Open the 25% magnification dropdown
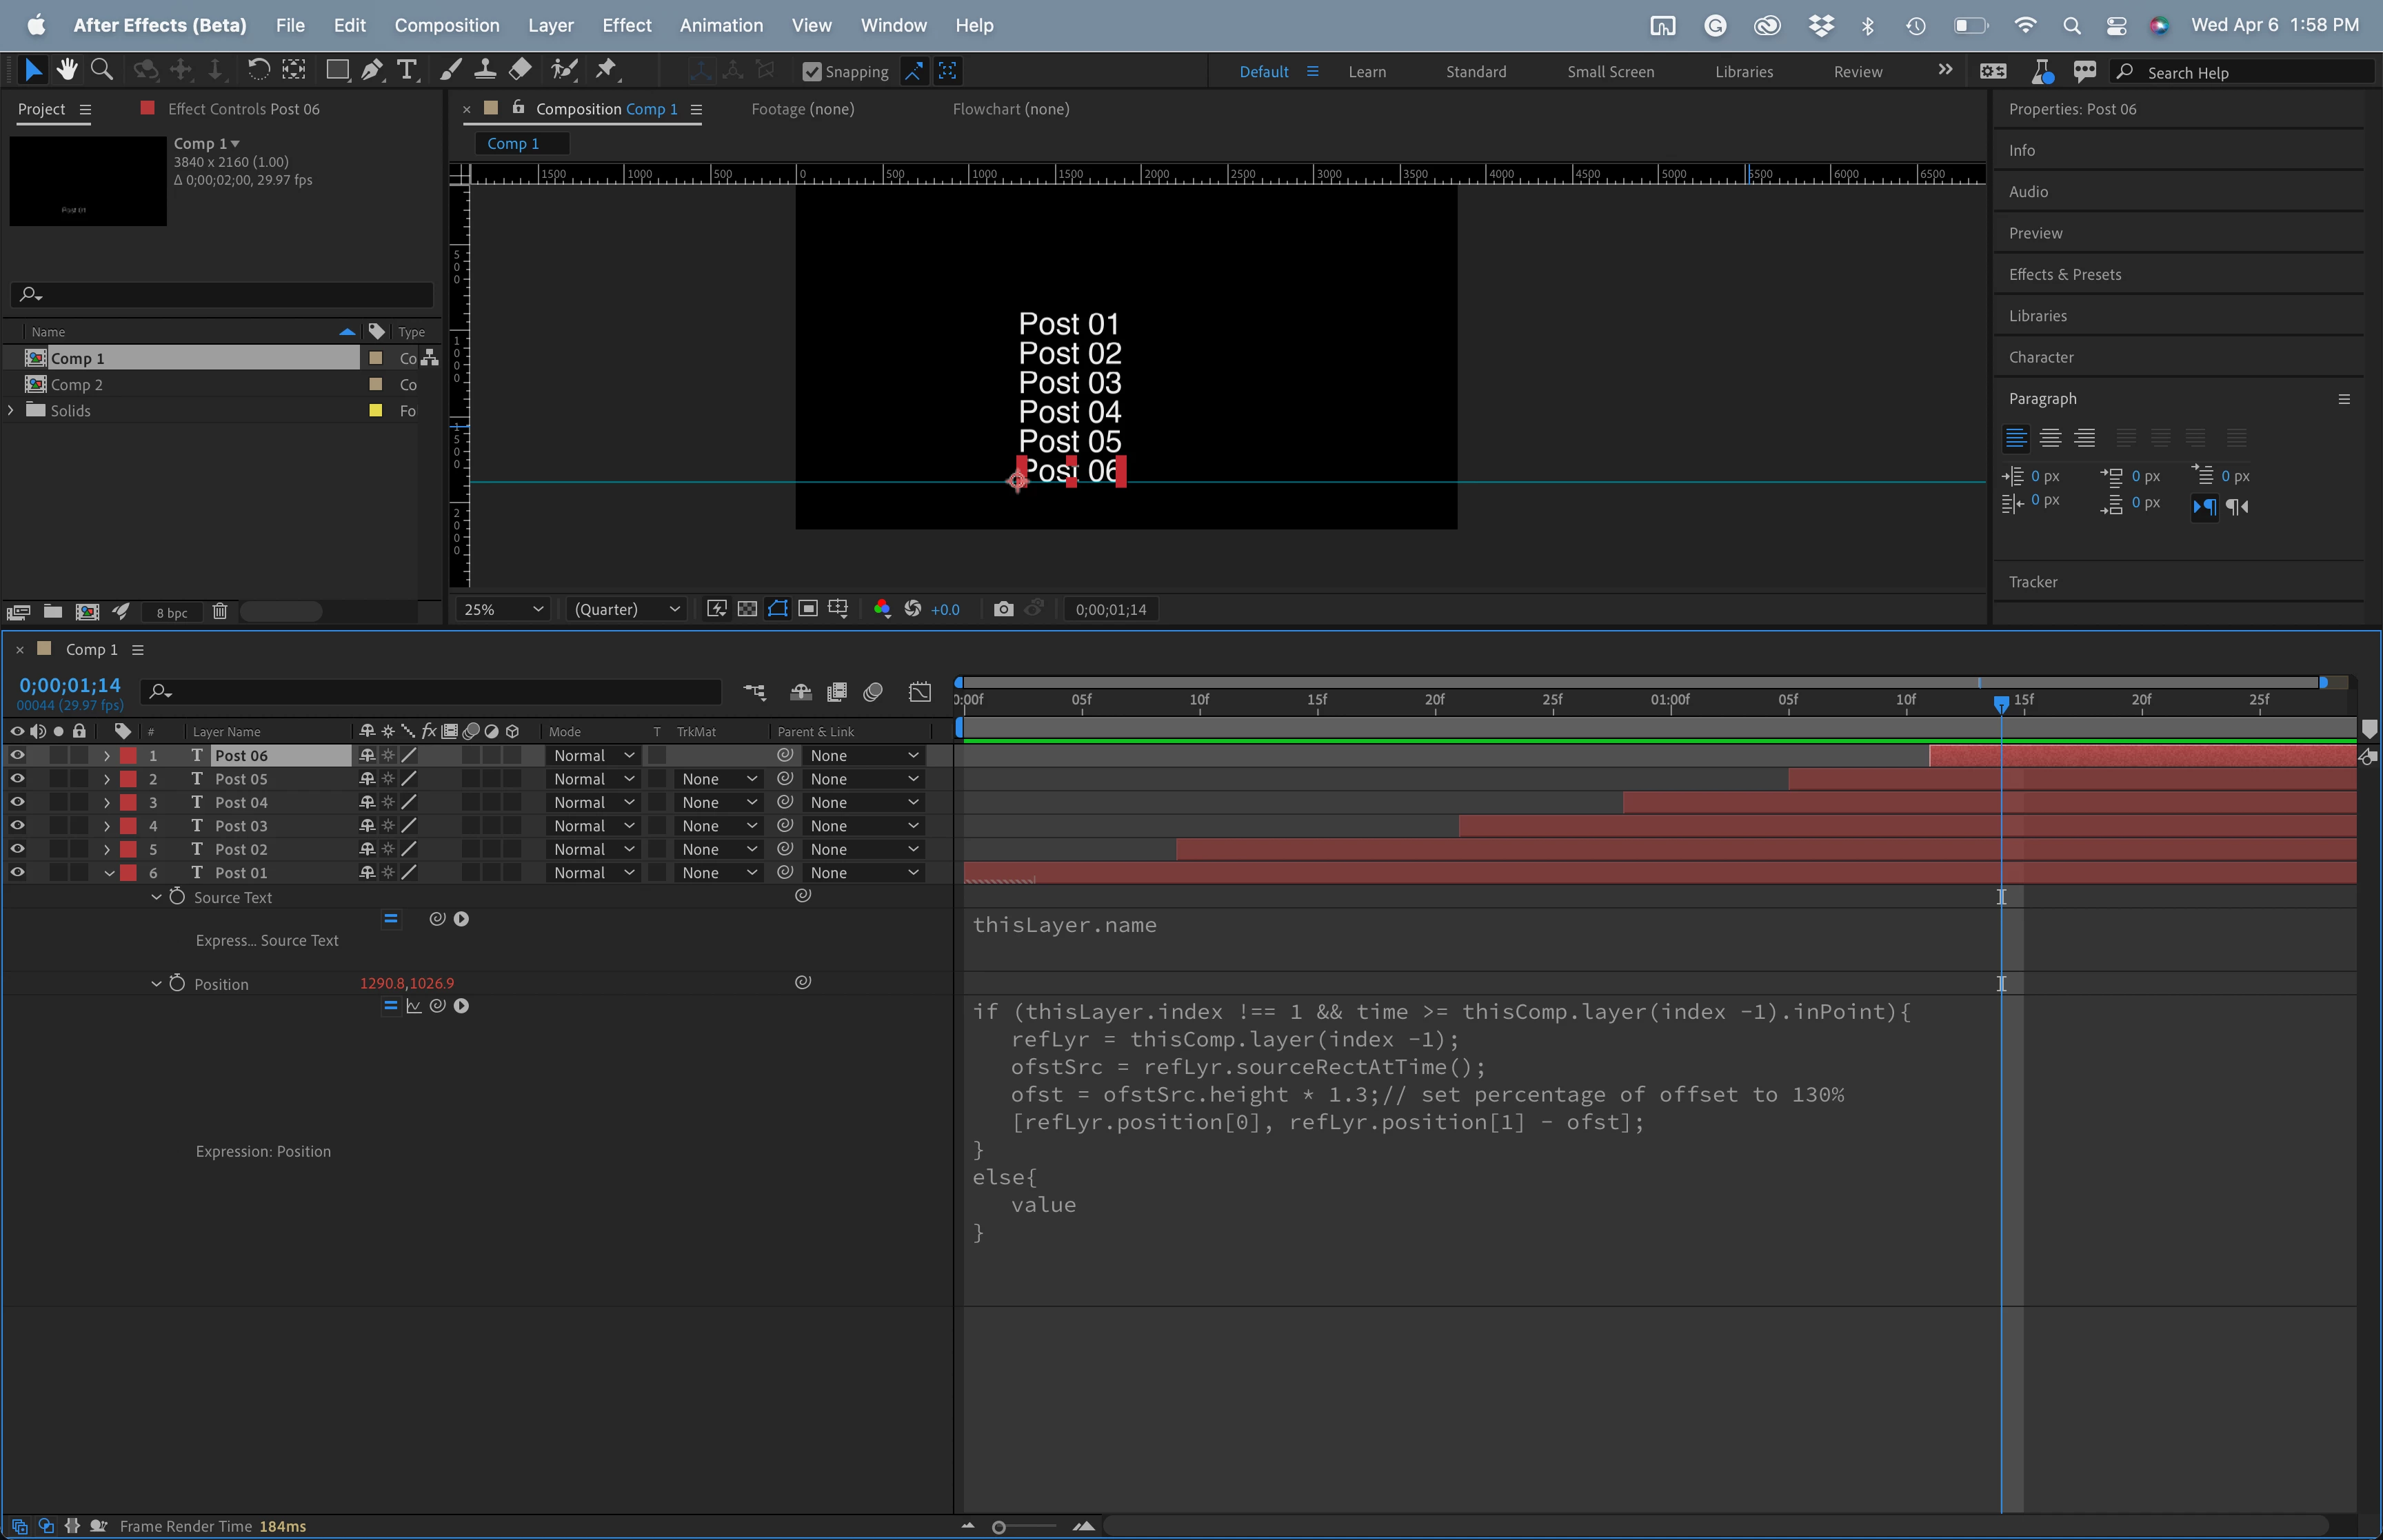Screen dimensions: 2383x1540 (x=503, y=609)
